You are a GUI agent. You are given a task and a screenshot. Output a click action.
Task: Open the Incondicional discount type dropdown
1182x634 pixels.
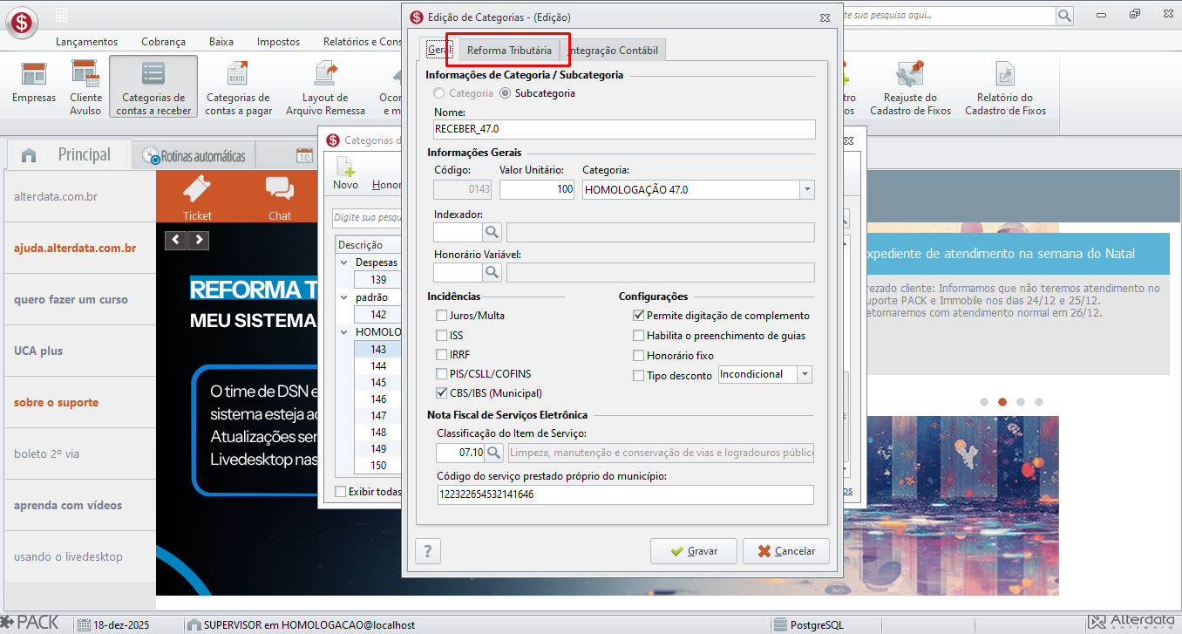[x=805, y=374]
